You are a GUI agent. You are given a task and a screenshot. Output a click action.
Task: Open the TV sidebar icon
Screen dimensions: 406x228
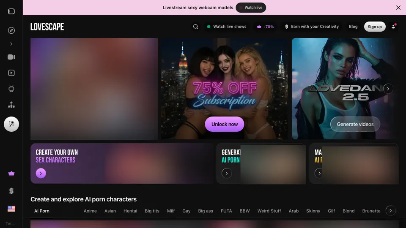coord(11,89)
